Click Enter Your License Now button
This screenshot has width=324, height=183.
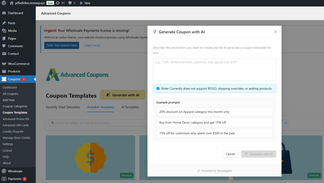pyautogui.click(x=62, y=45)
